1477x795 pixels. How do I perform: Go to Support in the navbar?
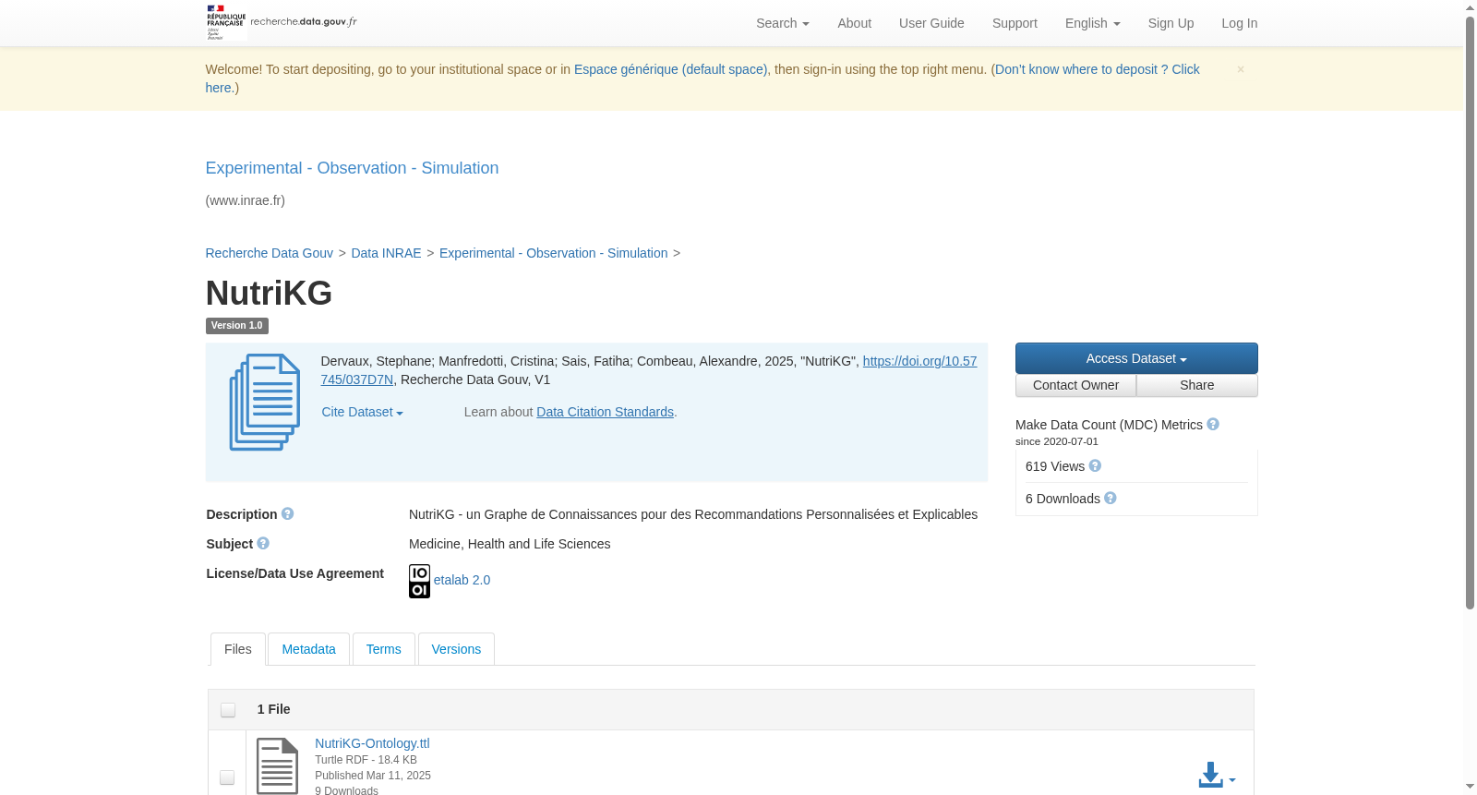(1015, 23)
